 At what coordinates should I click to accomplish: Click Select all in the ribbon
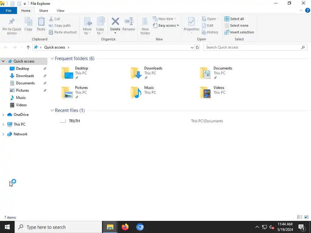coord(234,19)
